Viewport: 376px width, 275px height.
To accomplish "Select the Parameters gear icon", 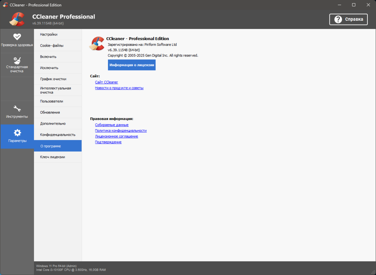I will (17, 133).
